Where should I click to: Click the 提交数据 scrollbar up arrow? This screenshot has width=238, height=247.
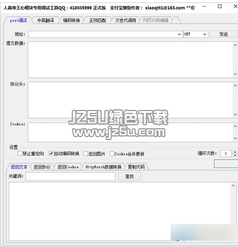pos(235,45)
